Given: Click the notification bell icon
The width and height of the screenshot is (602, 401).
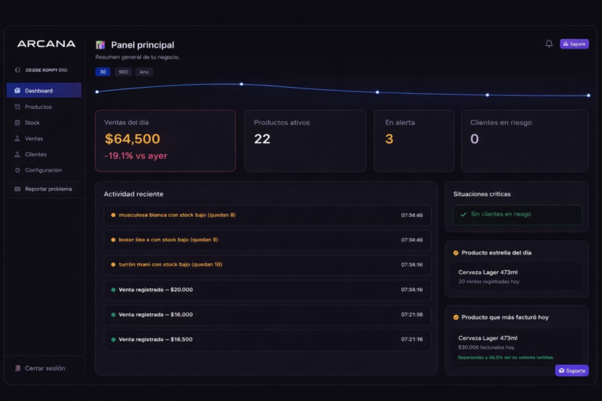Looking at the screenshot, I should (549, 44).
